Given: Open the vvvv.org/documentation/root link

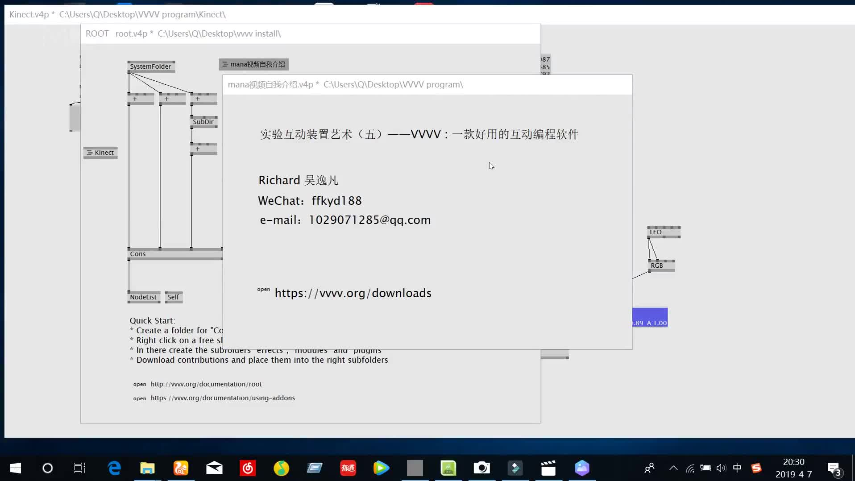Looking at the screenshot, I should (x=206, y=384).
